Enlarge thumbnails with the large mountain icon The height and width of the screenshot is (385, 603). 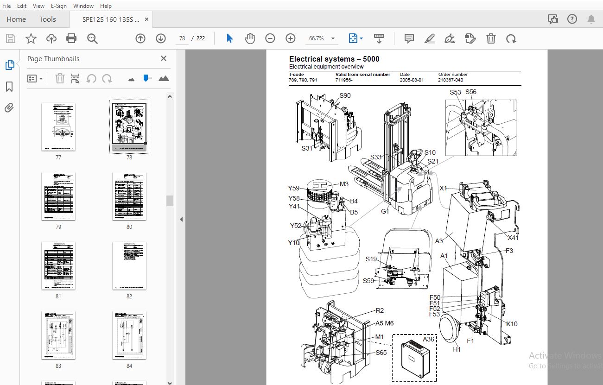click(164, 78)
